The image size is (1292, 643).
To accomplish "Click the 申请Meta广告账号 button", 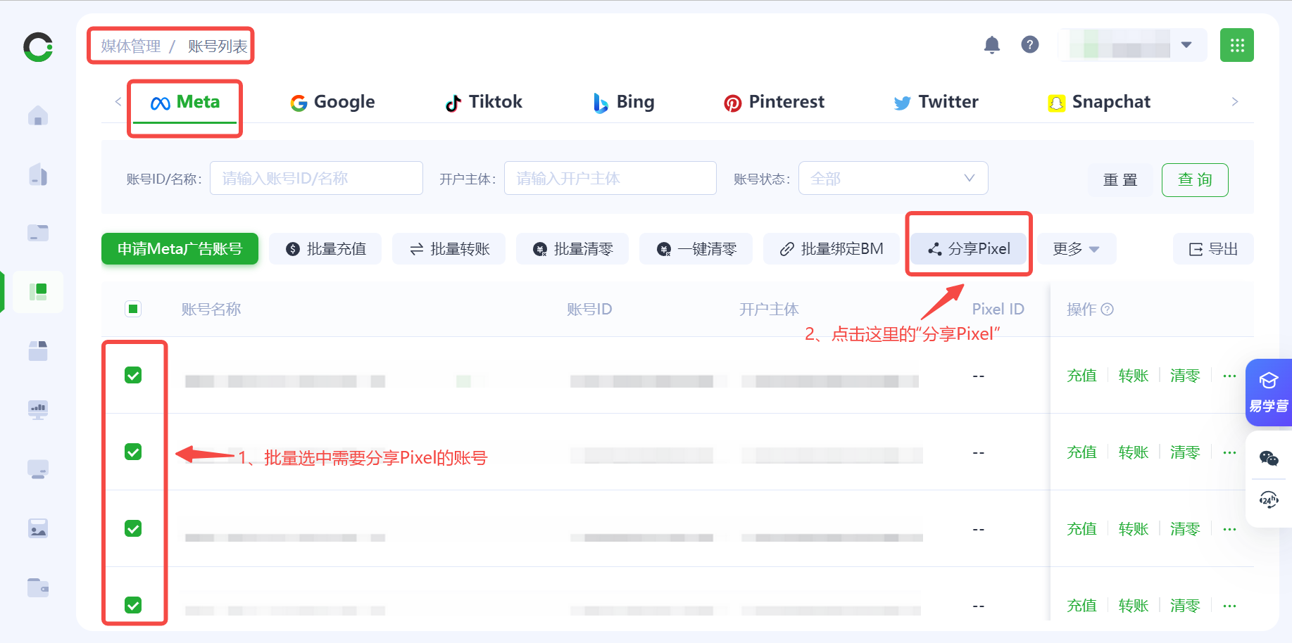I will [180, 249].
